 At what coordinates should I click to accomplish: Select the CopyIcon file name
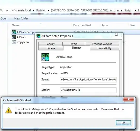point(23,42)
